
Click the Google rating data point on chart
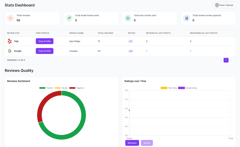pos(129,110)
